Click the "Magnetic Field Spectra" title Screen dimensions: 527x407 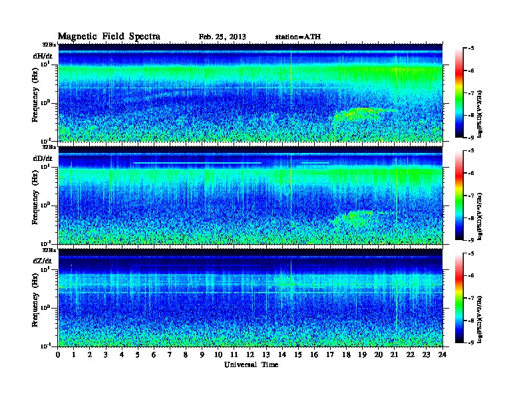tap(109, 37)
